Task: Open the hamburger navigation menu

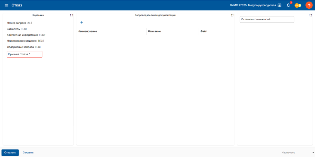Action: pos(6,5)
